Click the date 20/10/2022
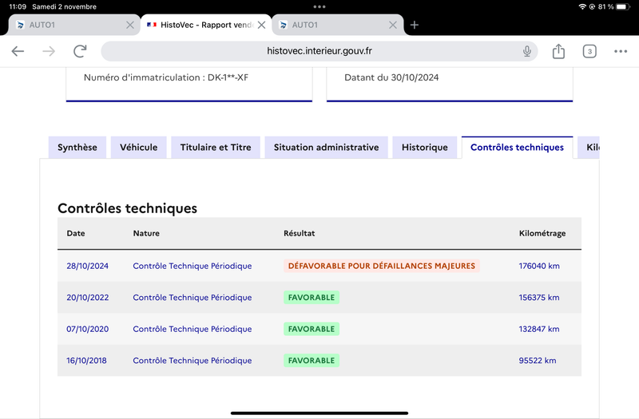639x419 pixels. (x=88, y=298)
